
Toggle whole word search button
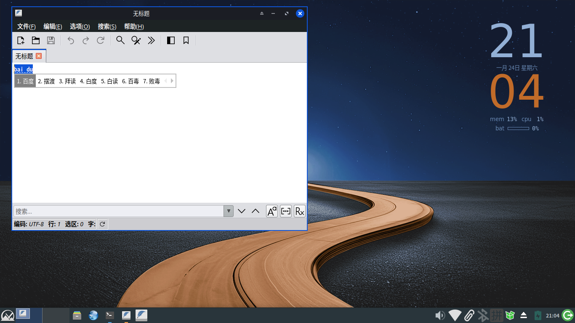coord(286,211)
